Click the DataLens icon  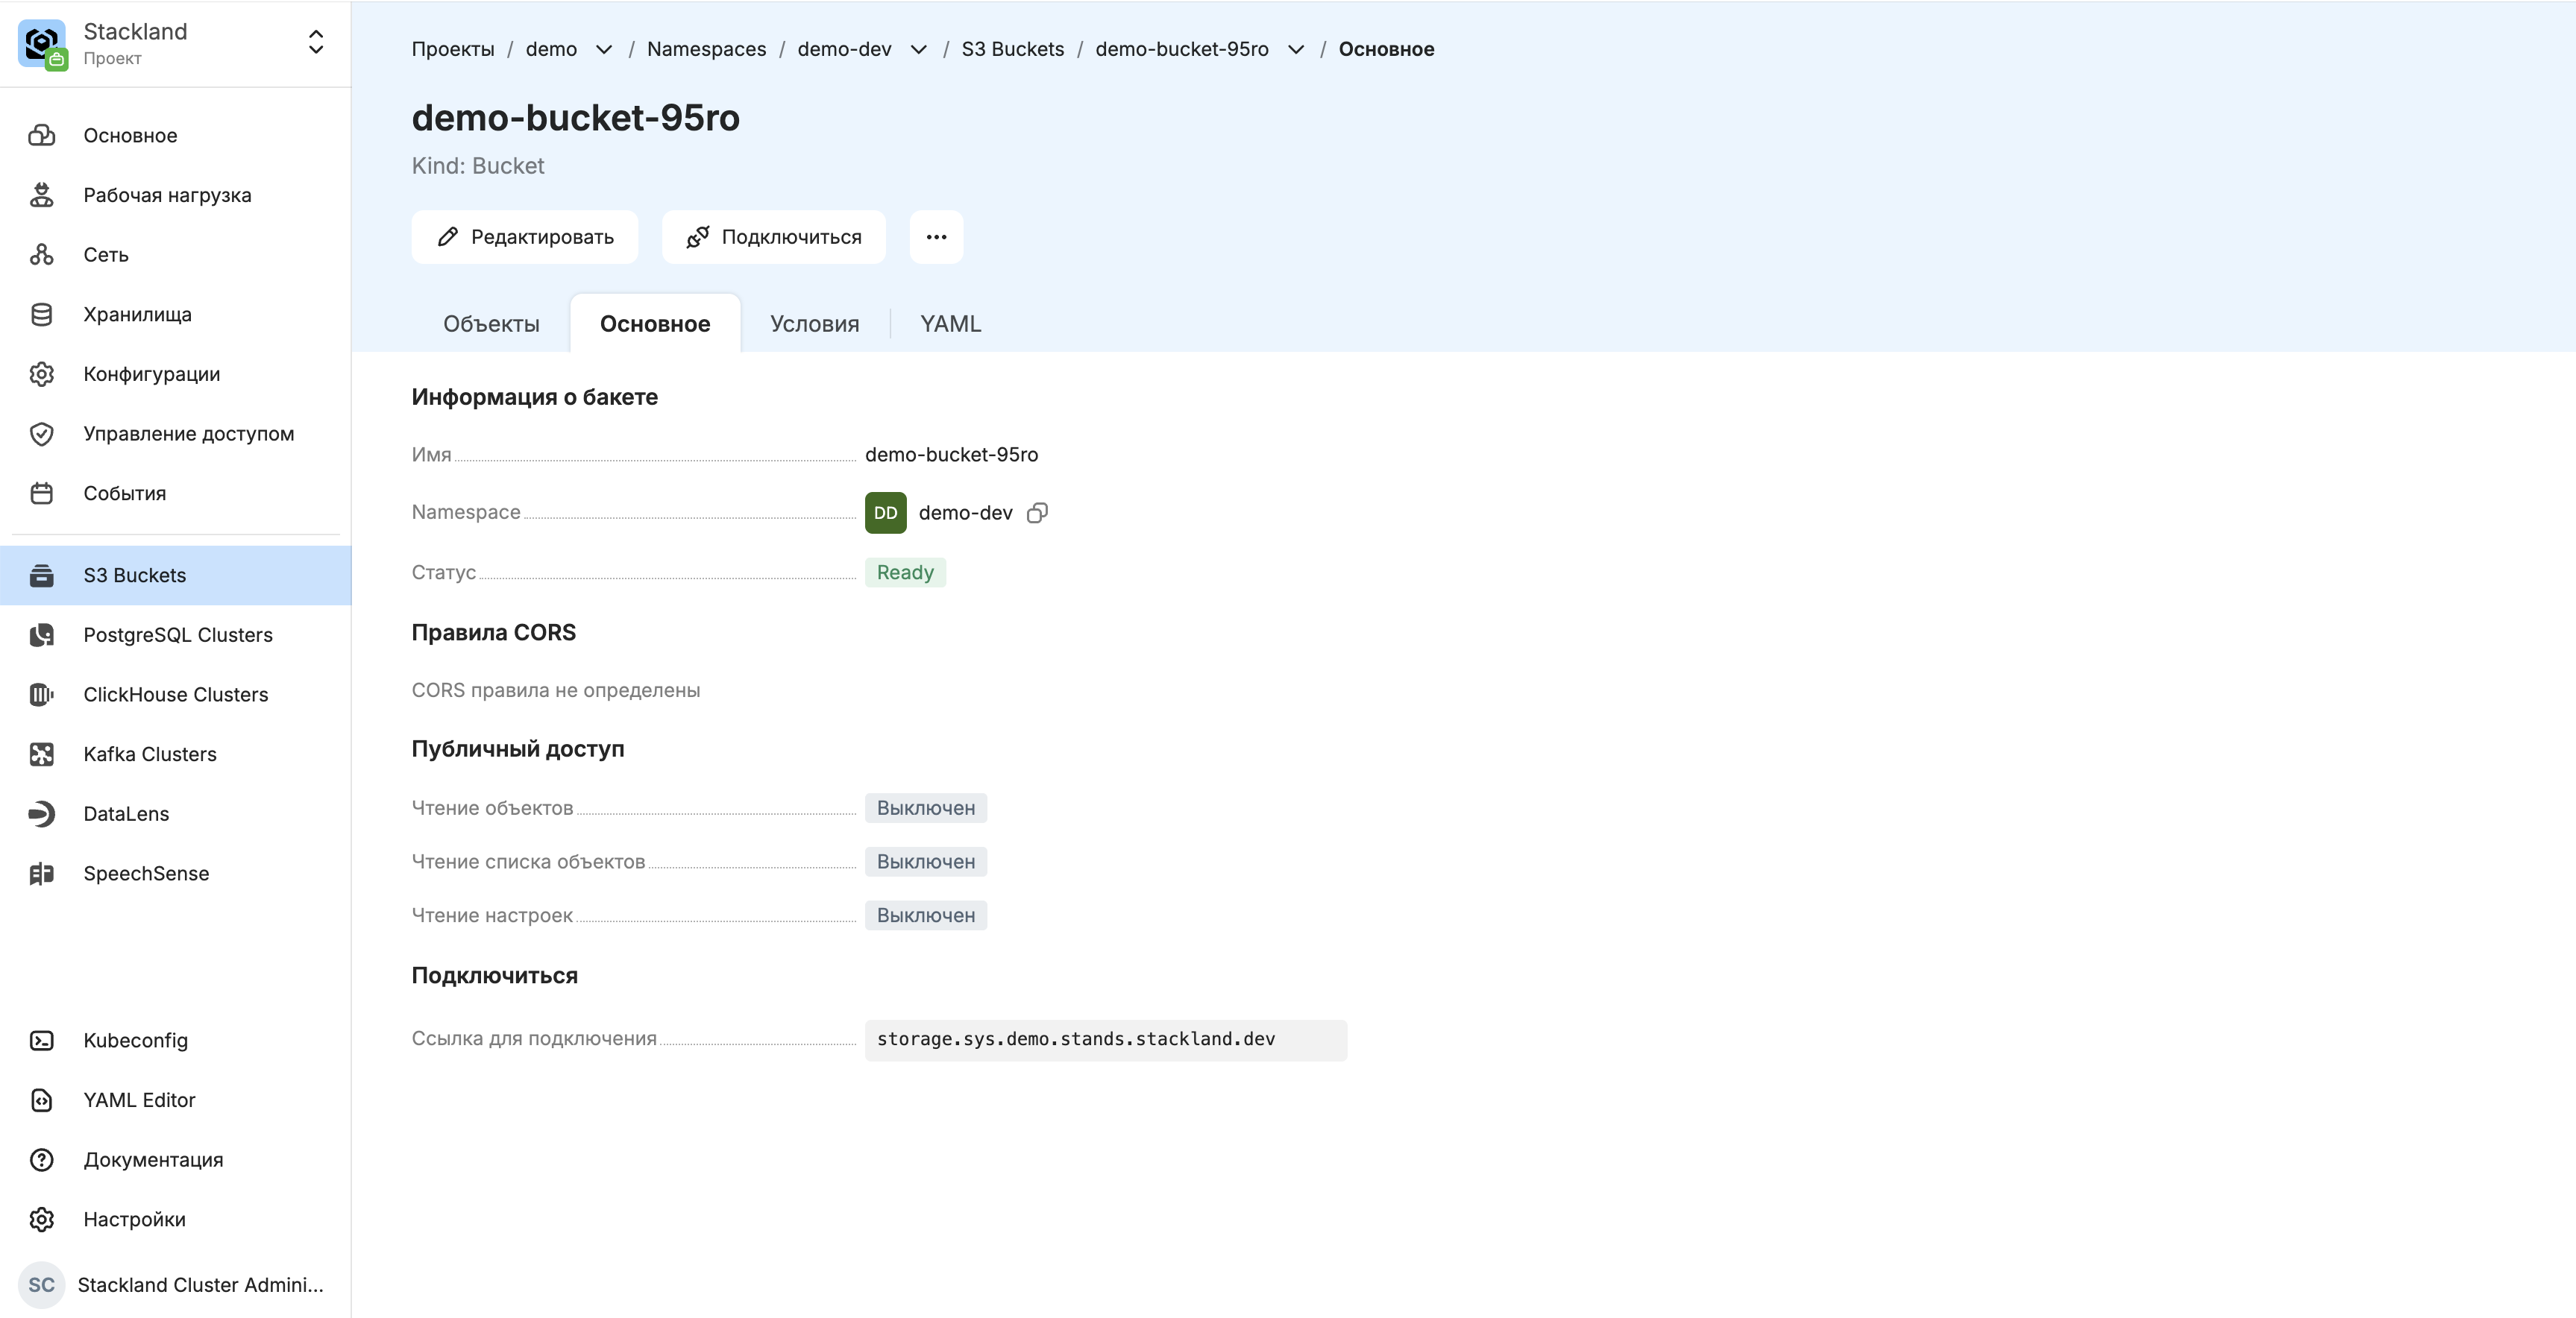41,814
